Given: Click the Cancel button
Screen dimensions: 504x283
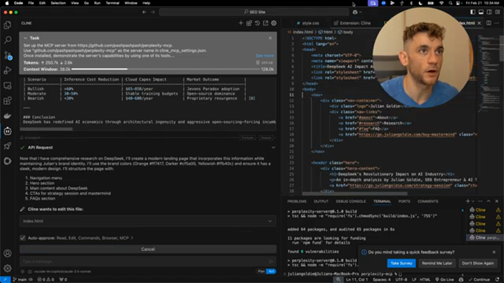Looking at the screenshot, I should 148,249.
